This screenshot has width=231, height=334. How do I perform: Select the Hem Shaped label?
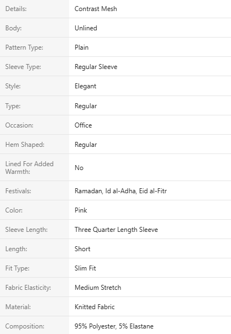[x=25, y=145]
